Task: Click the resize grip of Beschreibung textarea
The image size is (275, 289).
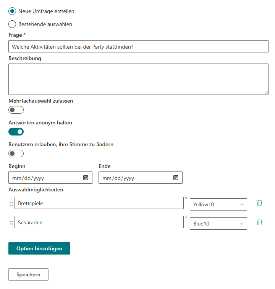Action: tap(266, 93)
